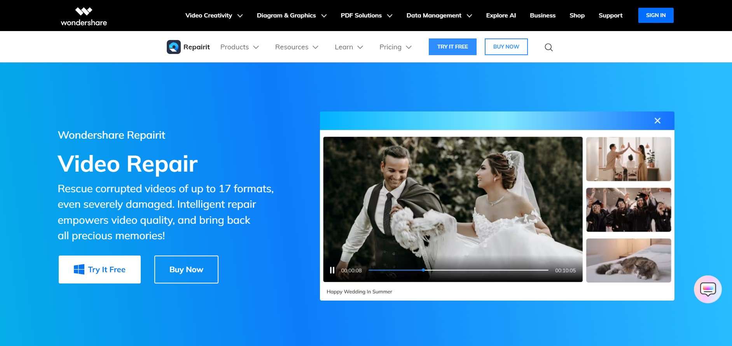Close the video preview panel
Viewport: 732px width, 346px height.
(x=657, y=121)
